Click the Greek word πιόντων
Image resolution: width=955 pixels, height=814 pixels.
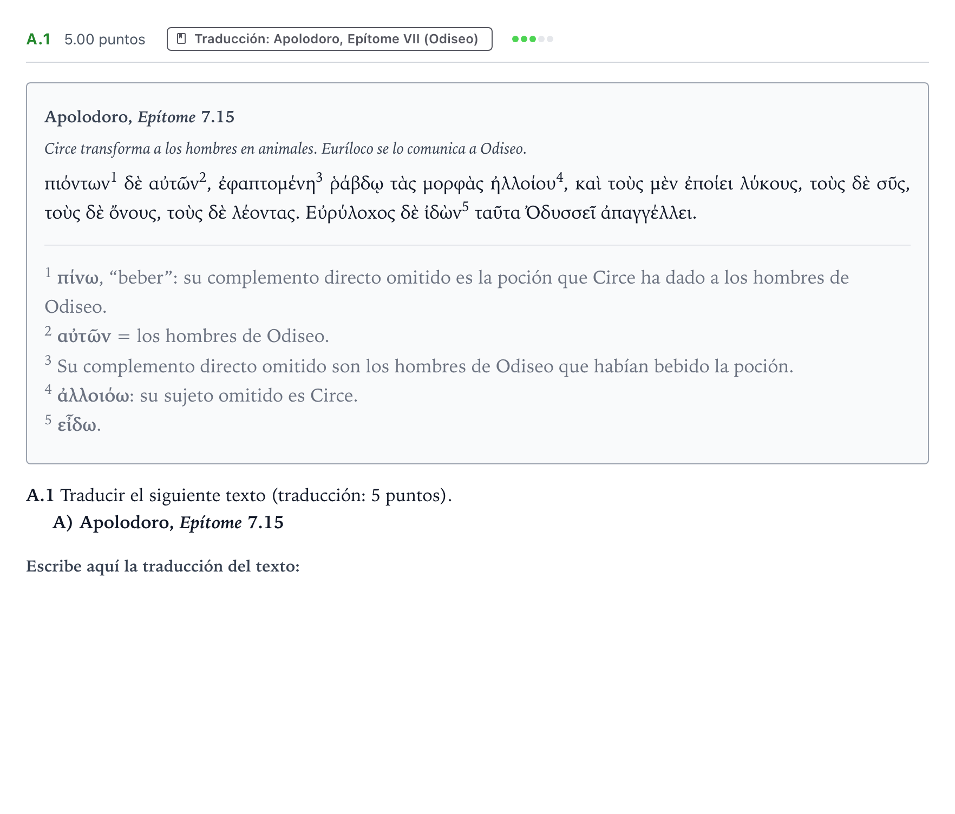[77, 184]
